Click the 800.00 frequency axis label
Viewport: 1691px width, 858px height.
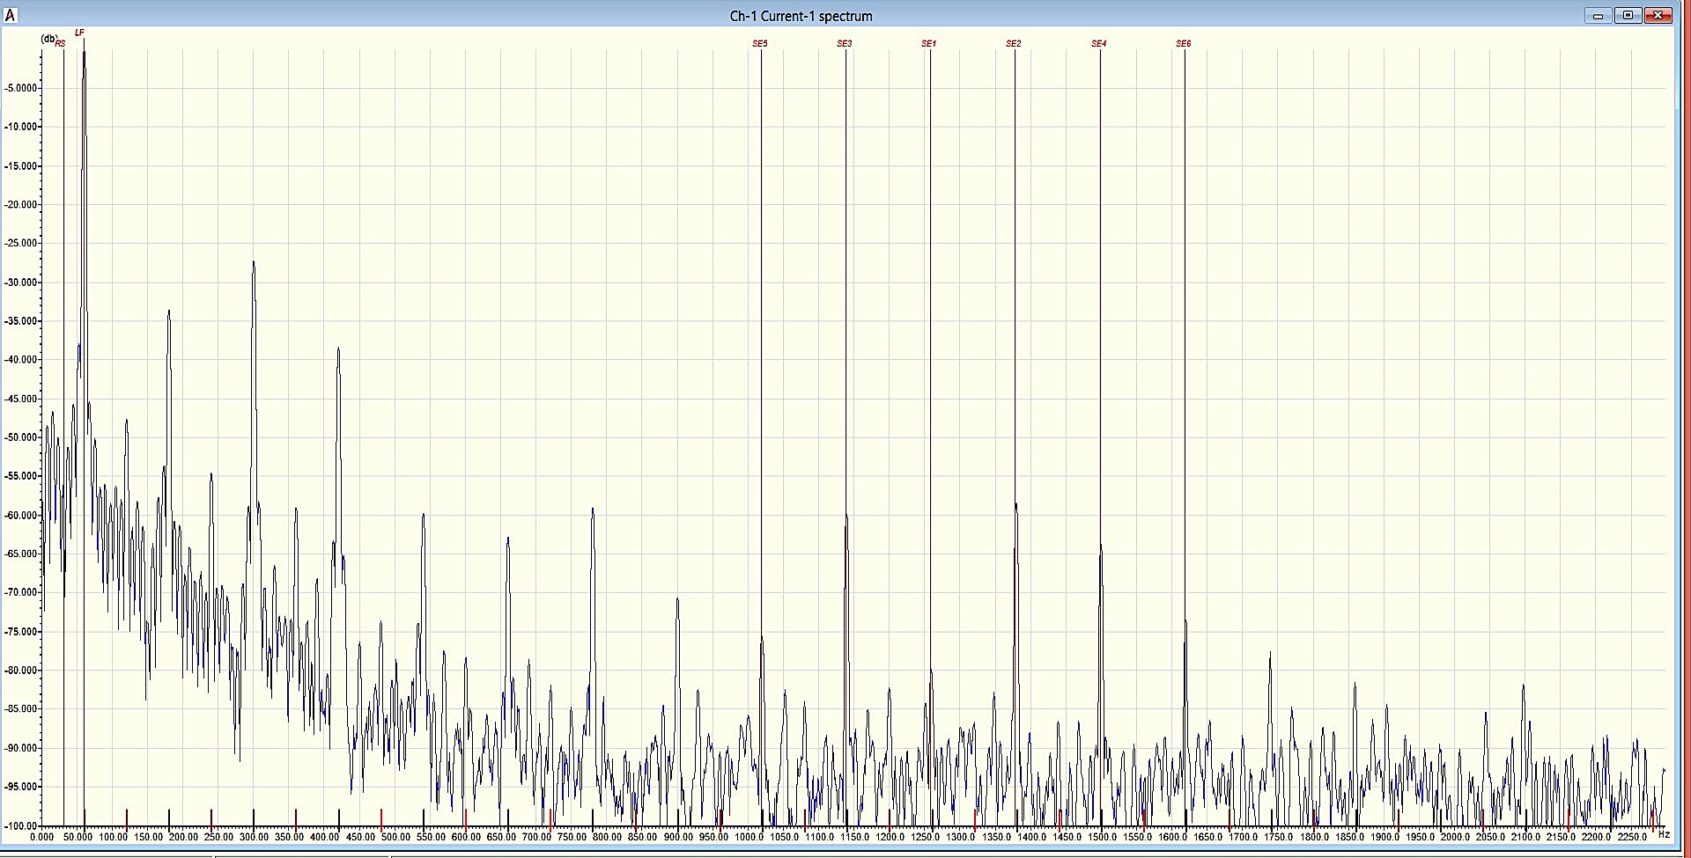click(607, 837)
